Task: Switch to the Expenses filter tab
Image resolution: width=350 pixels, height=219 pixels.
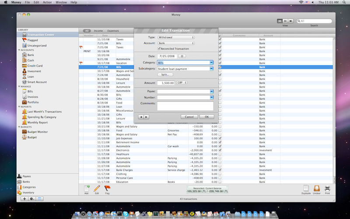Action: tap(113, 31)
